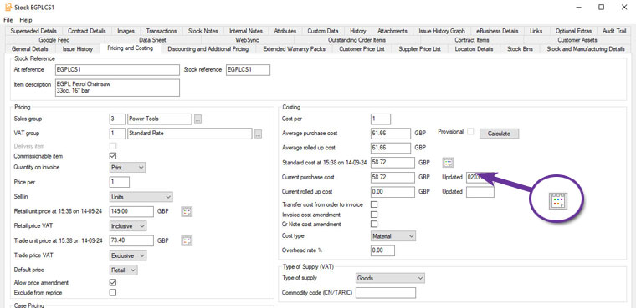Open the Contract Details tab
The width and height of the screenshot is (636, 308).
point(86,31)
